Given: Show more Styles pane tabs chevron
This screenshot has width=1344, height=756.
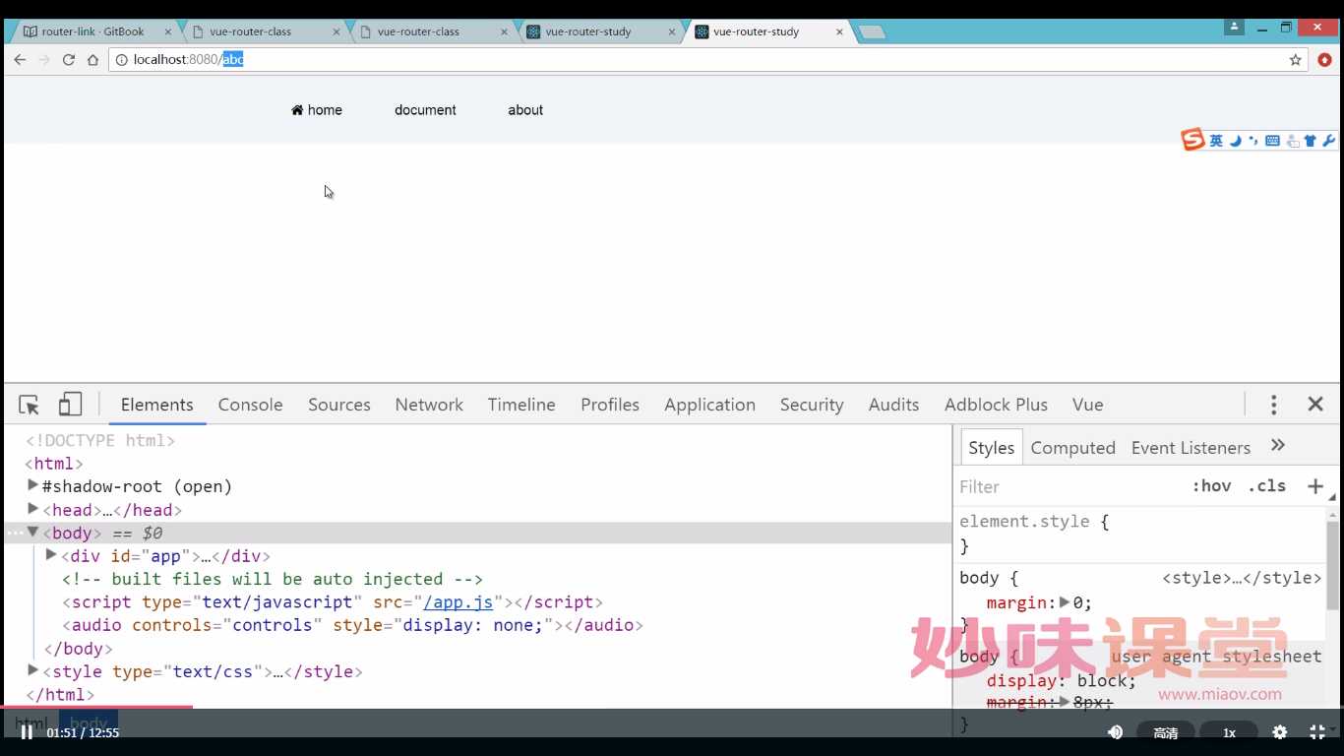Looking at the screenshot, I should click(x=1278, y=446).
